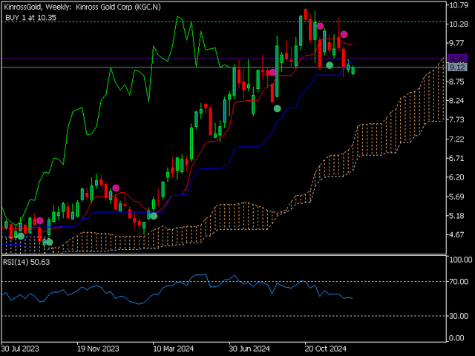Click the 'BUY 1 at 10.35' order label

pos(30,18)
